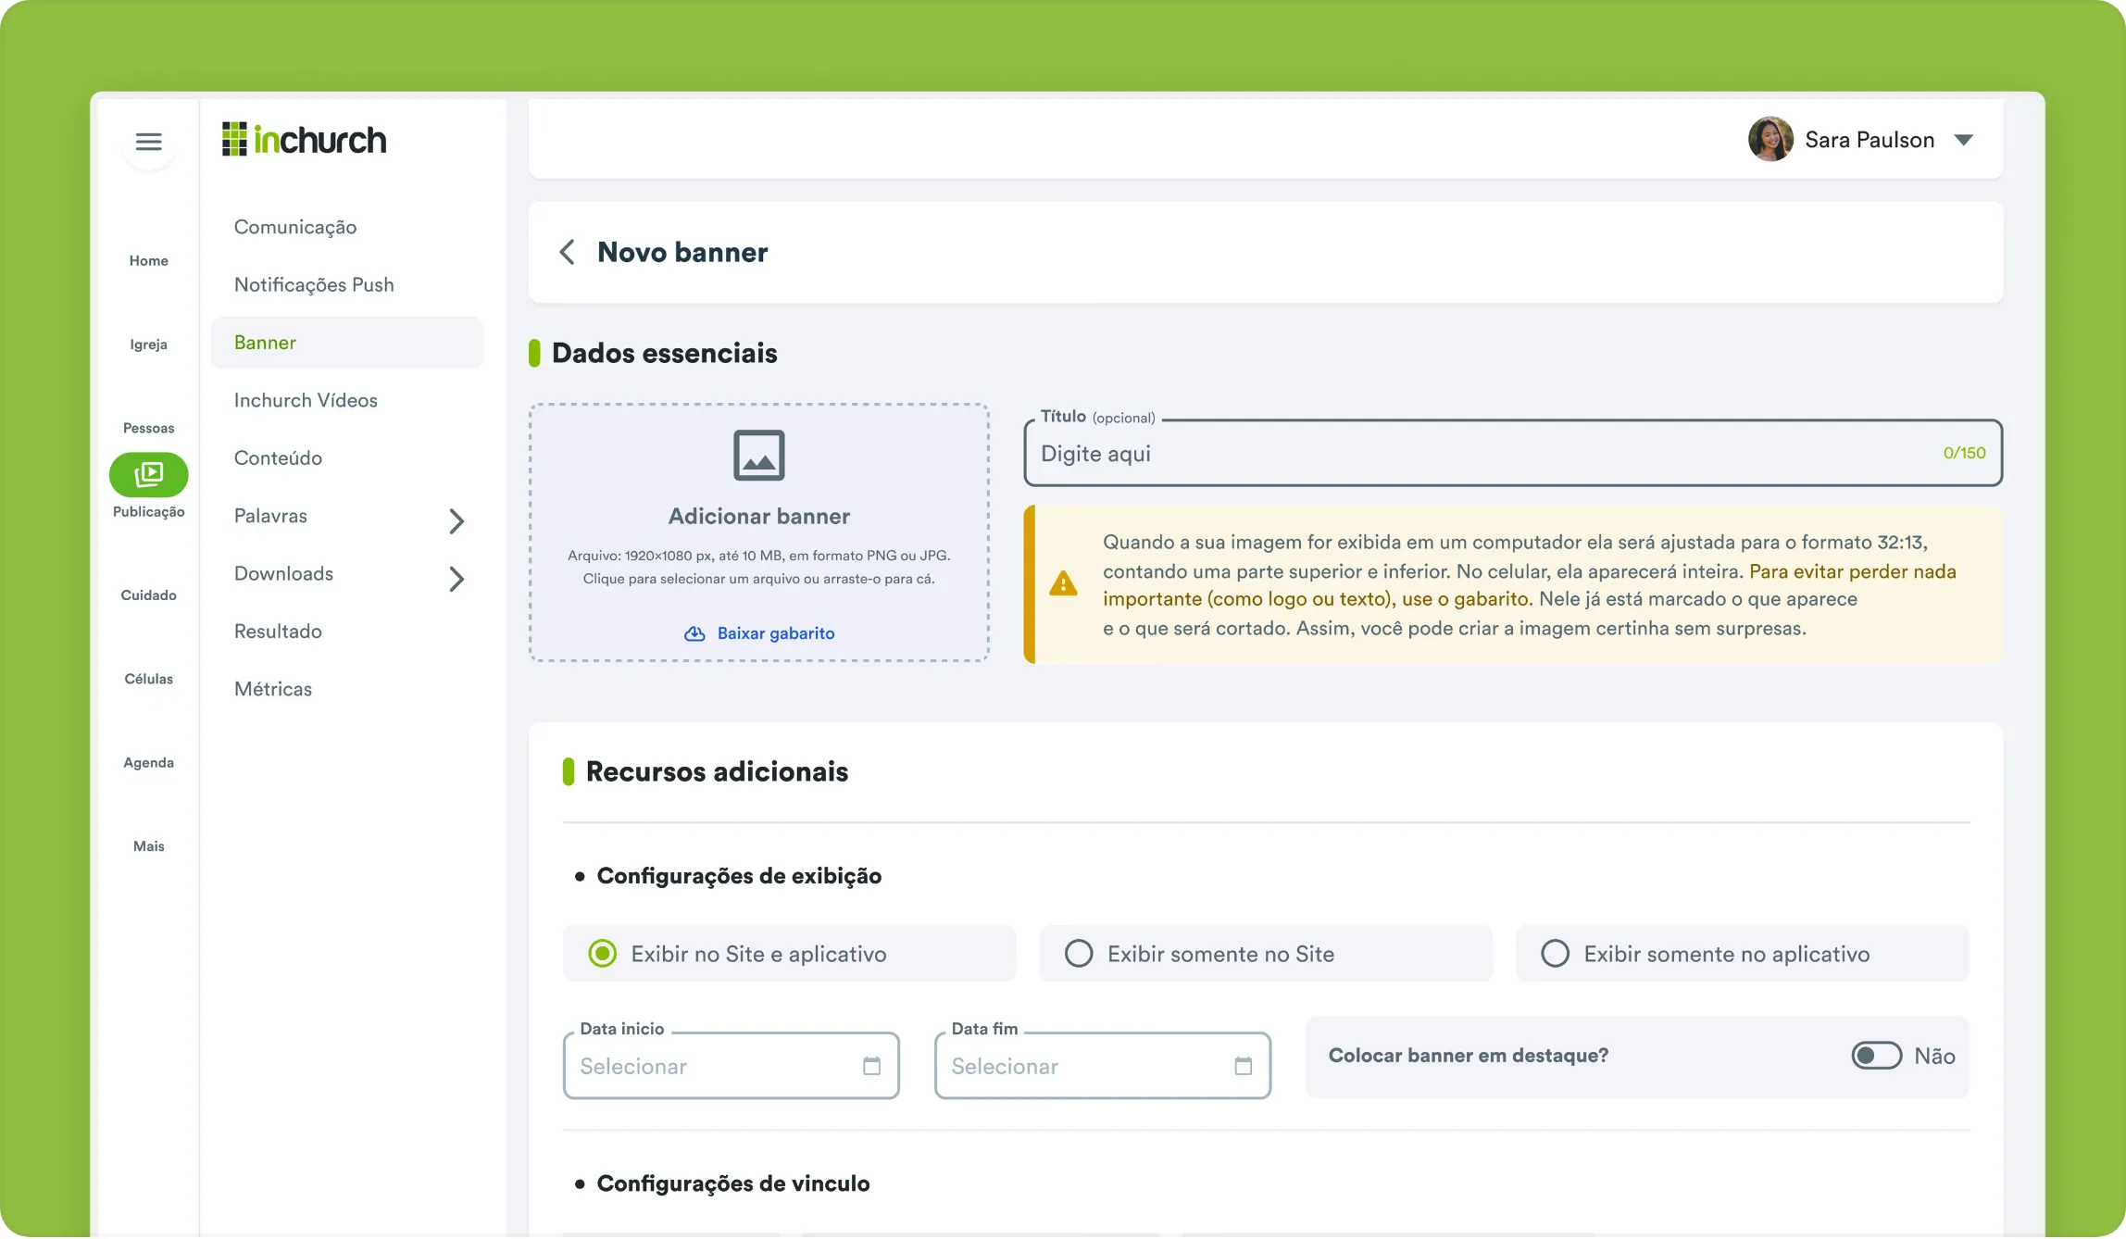The image size is (2126, 1239).
Task: Click Sara Paulson's profile avatar
Action: point(1770,140)
